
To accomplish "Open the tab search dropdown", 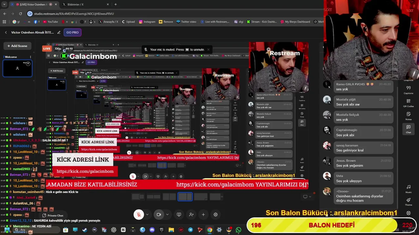I will point(4,4).
